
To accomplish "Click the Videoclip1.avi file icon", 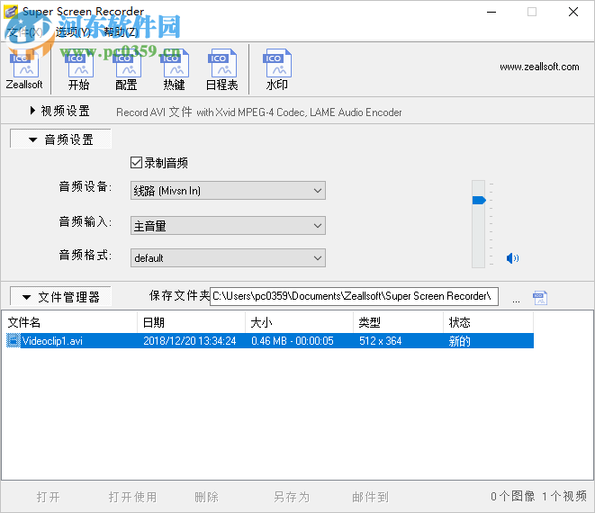I will 14,340.
